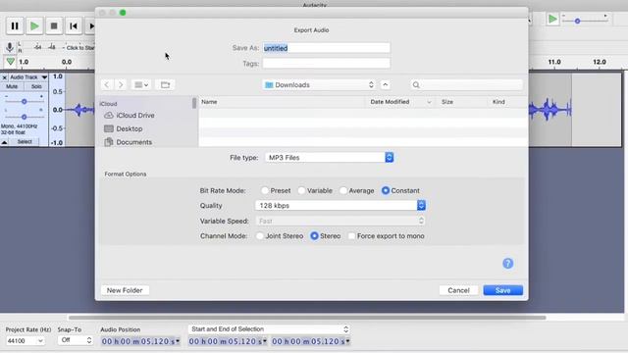The height and width of the screenshot is (353, 628).
Task: Collapse the track with the up arrow
Action: [x=4, y=142]
